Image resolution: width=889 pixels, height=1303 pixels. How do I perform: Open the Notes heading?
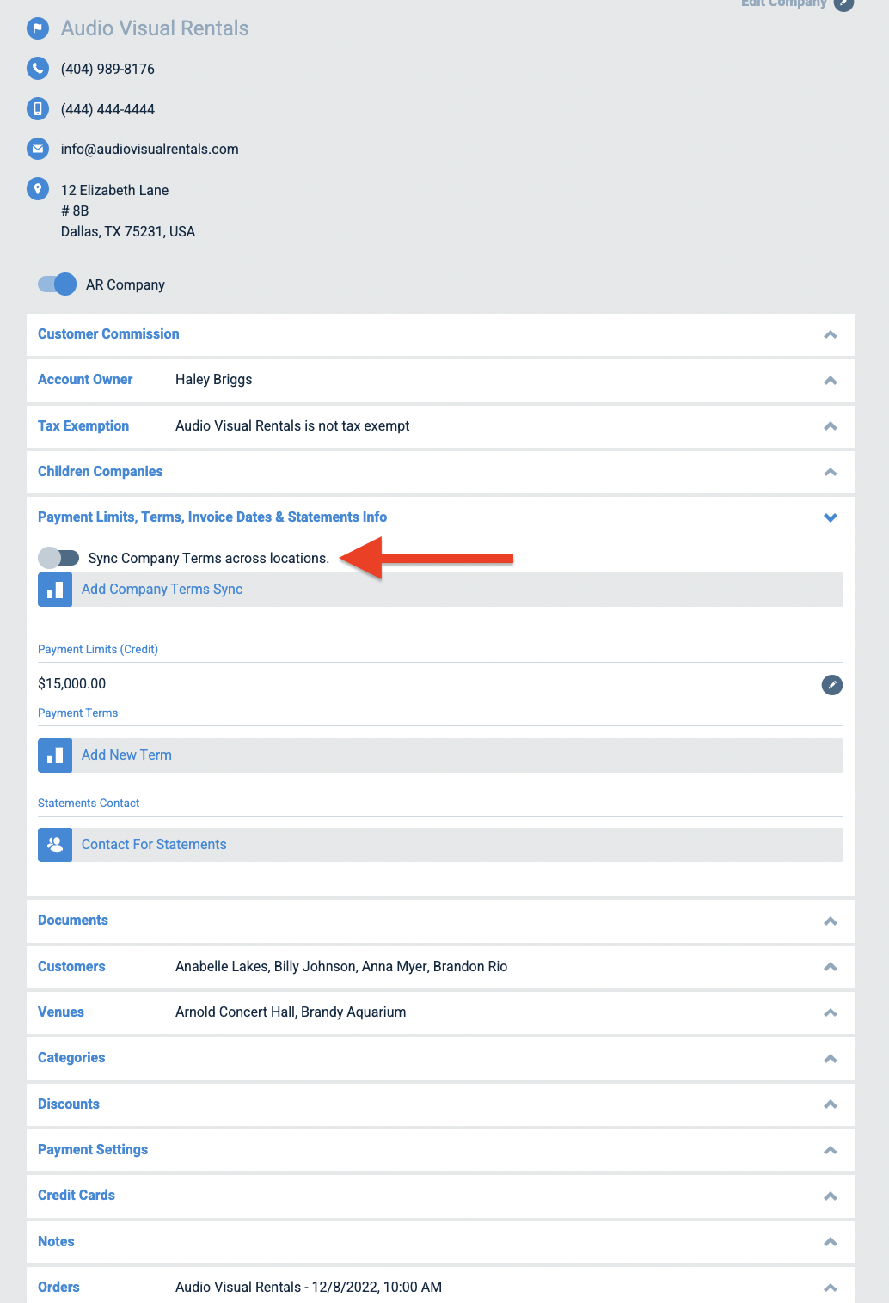point(56,1241)
